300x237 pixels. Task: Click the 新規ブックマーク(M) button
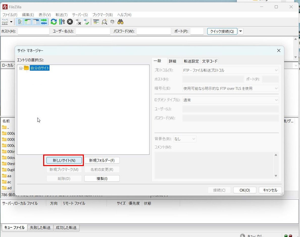click(x=64, y=169)
